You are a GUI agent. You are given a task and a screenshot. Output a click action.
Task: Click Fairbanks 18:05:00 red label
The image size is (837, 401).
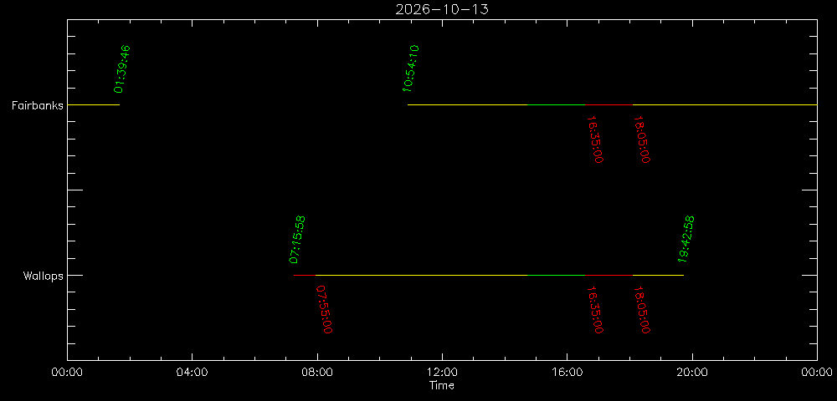click(641, 140)
